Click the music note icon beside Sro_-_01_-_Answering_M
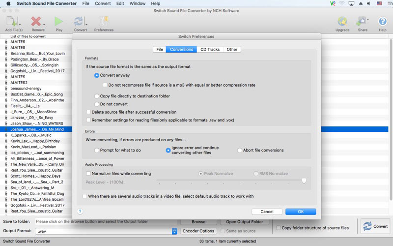Screen dimensions: 393x246 coord(6,187)
